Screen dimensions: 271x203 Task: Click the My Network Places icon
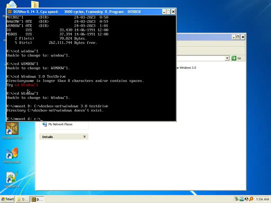click(x=45, y=124)
